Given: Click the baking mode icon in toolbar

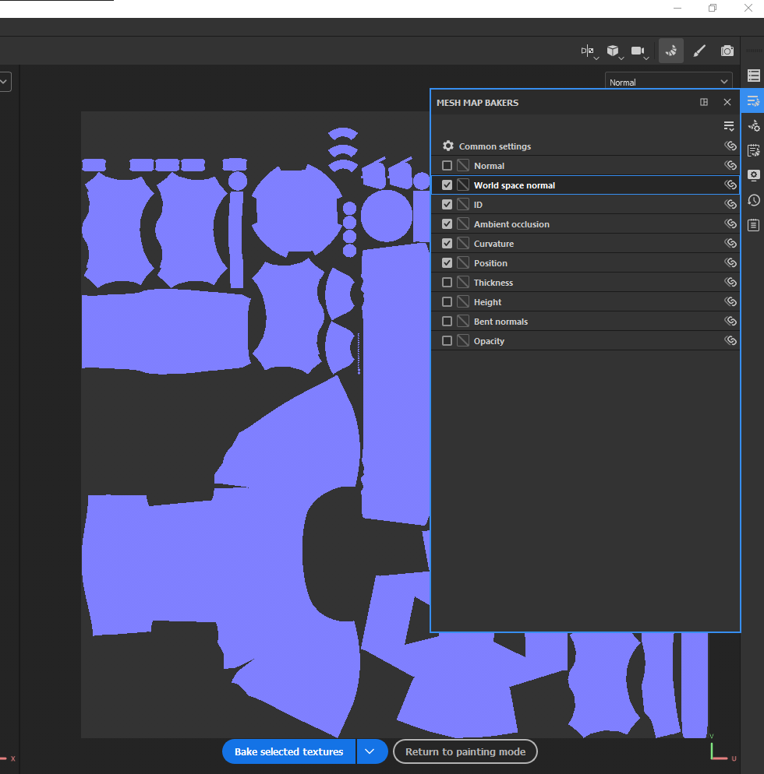Looking at the screenshot, I should (x=671, y=51).
